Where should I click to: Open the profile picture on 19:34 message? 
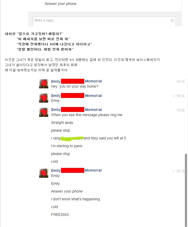click(x=44, y=98)
